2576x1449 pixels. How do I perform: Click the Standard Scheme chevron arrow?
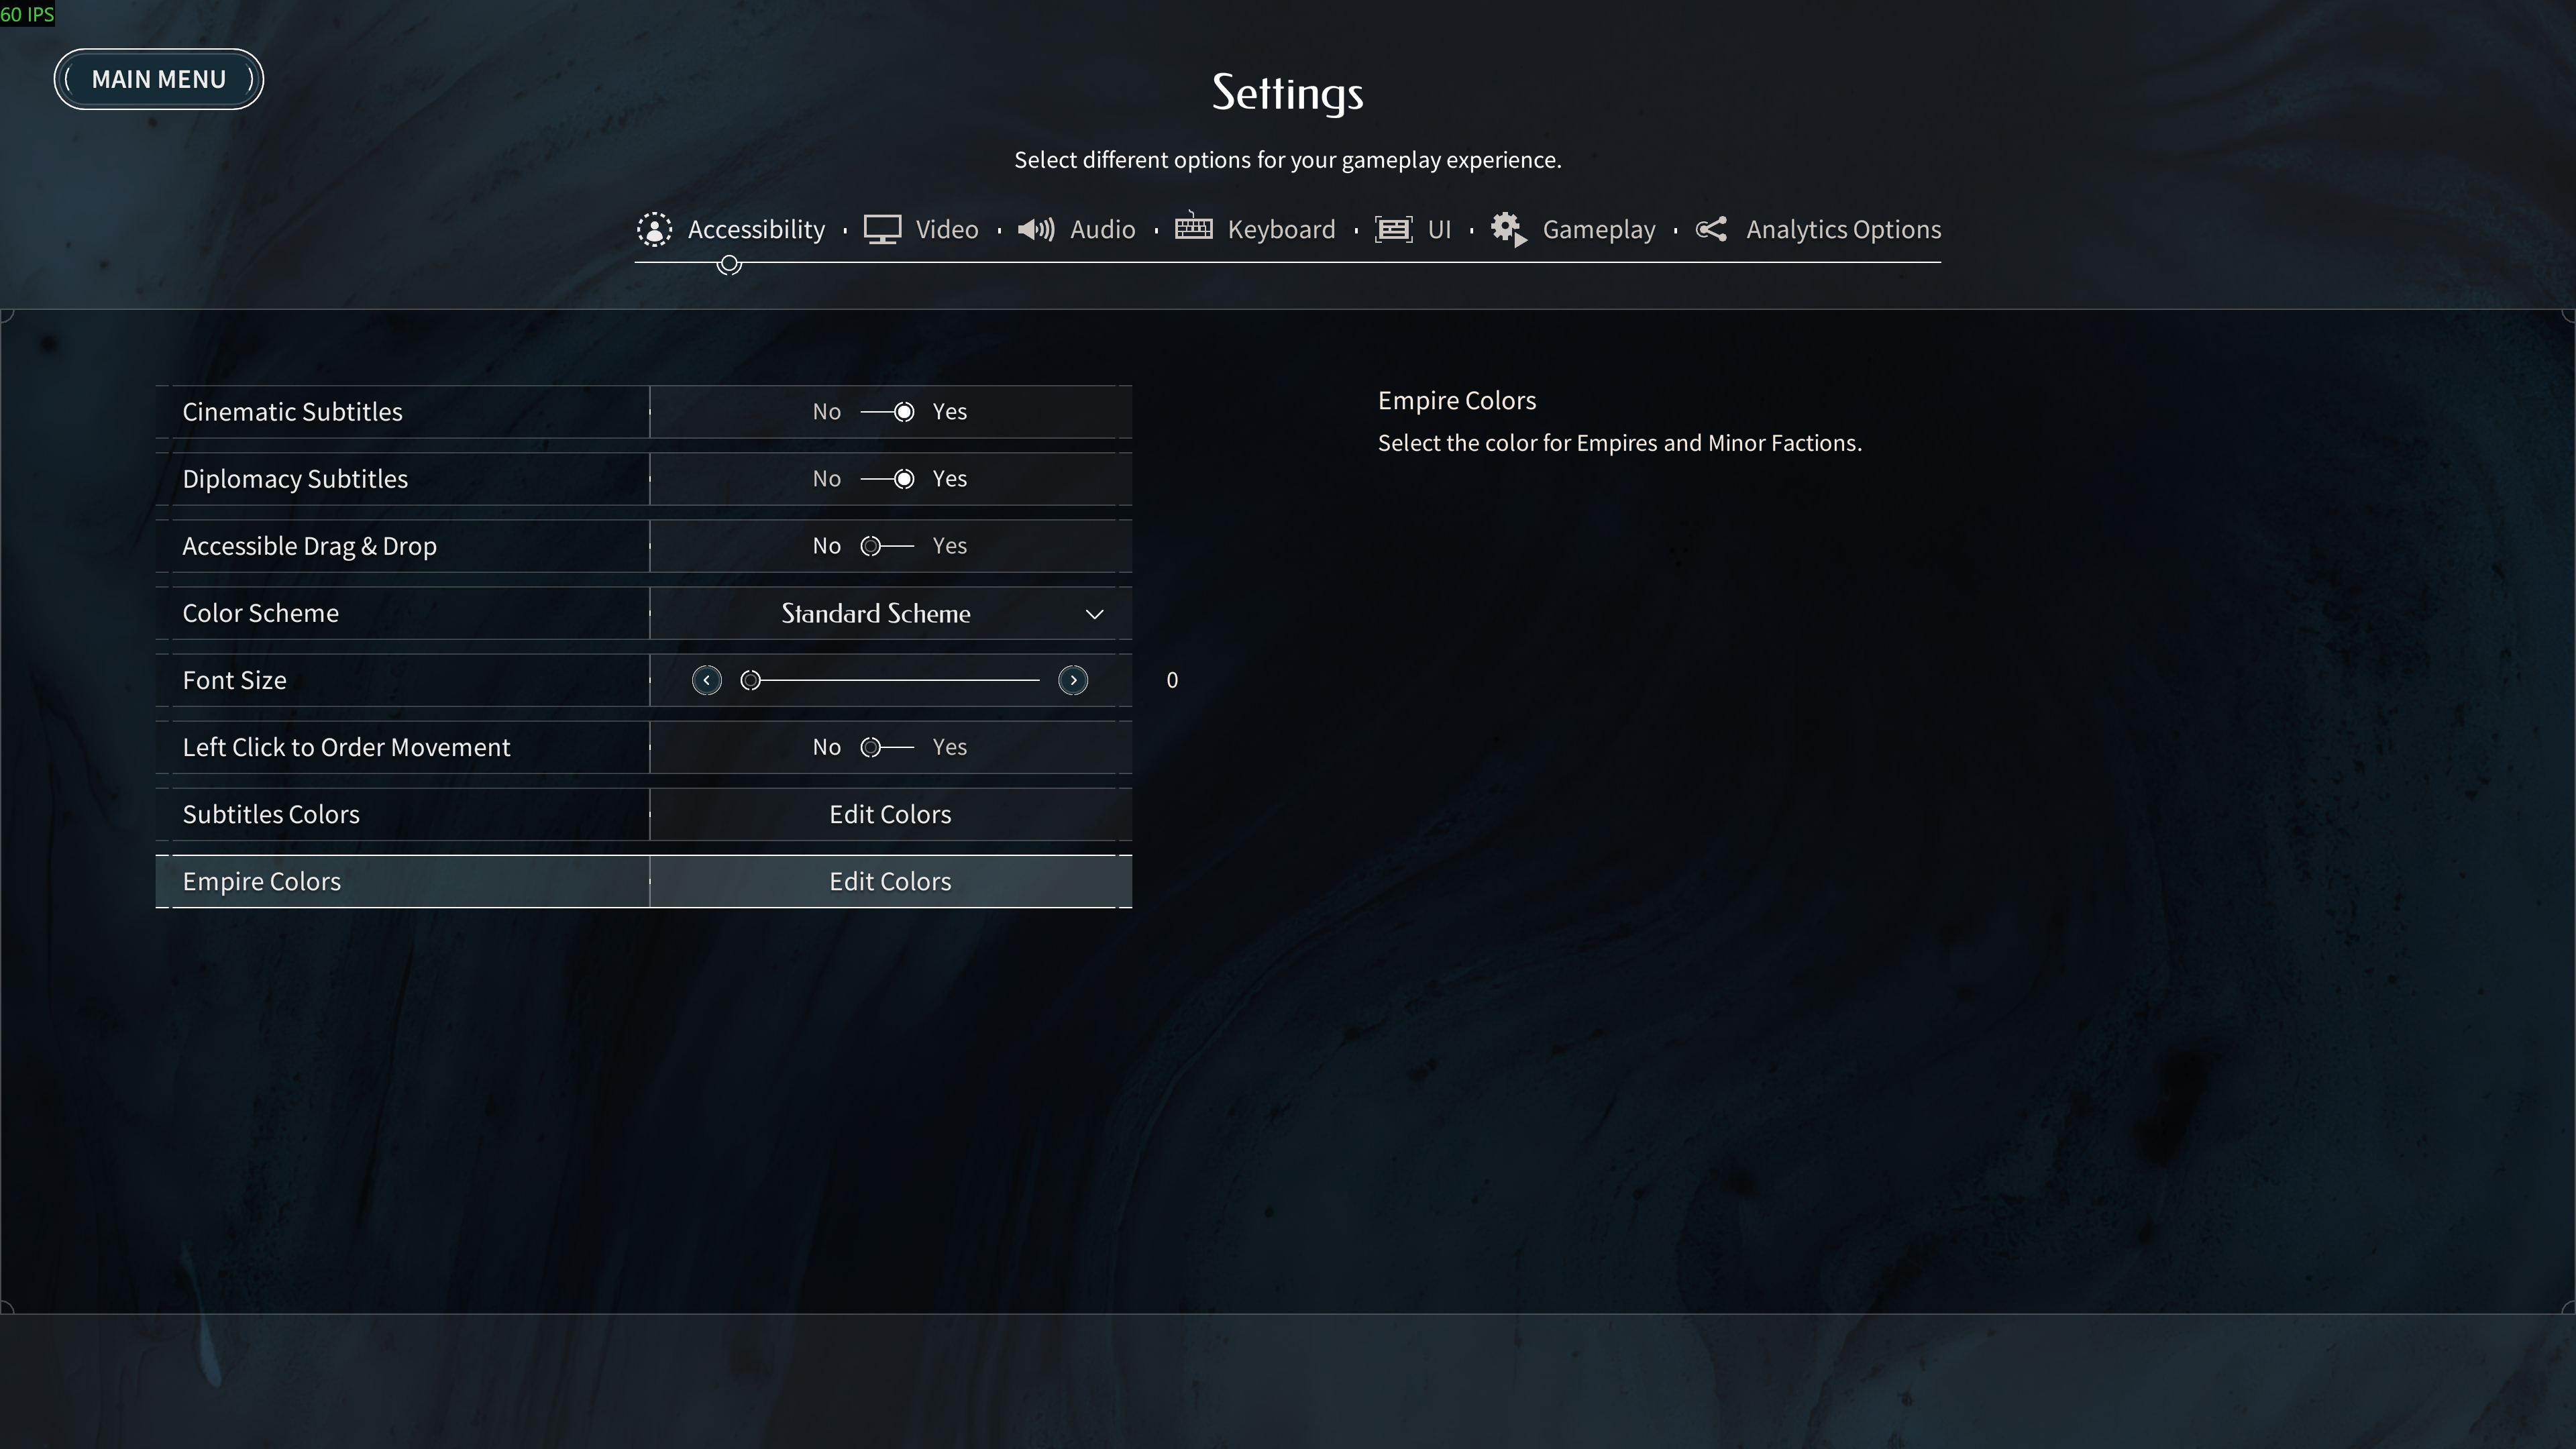[1094, 614]
